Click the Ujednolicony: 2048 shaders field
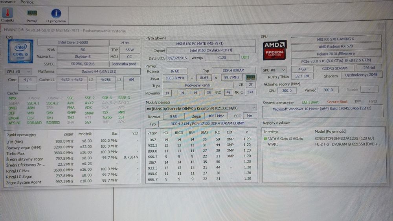The width and height of the screenshot is (393, 221). click(361, 75)
